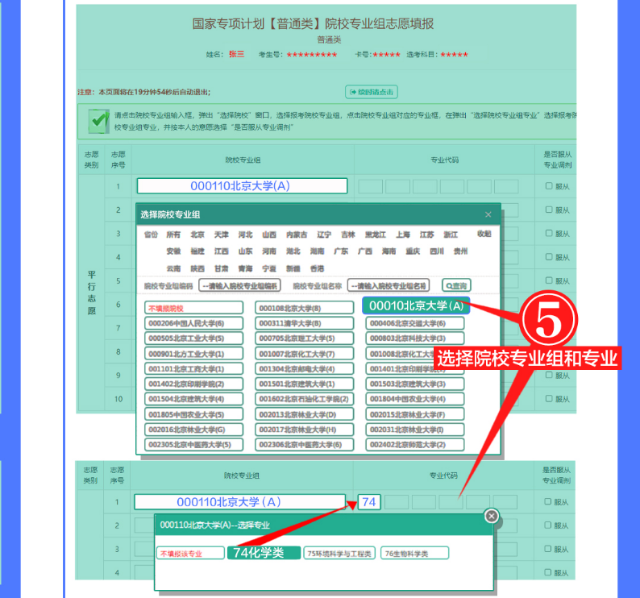Click the green checkmark notice icon
The image size is (640, 598).
pyautogui.click(x=98, y=121)
